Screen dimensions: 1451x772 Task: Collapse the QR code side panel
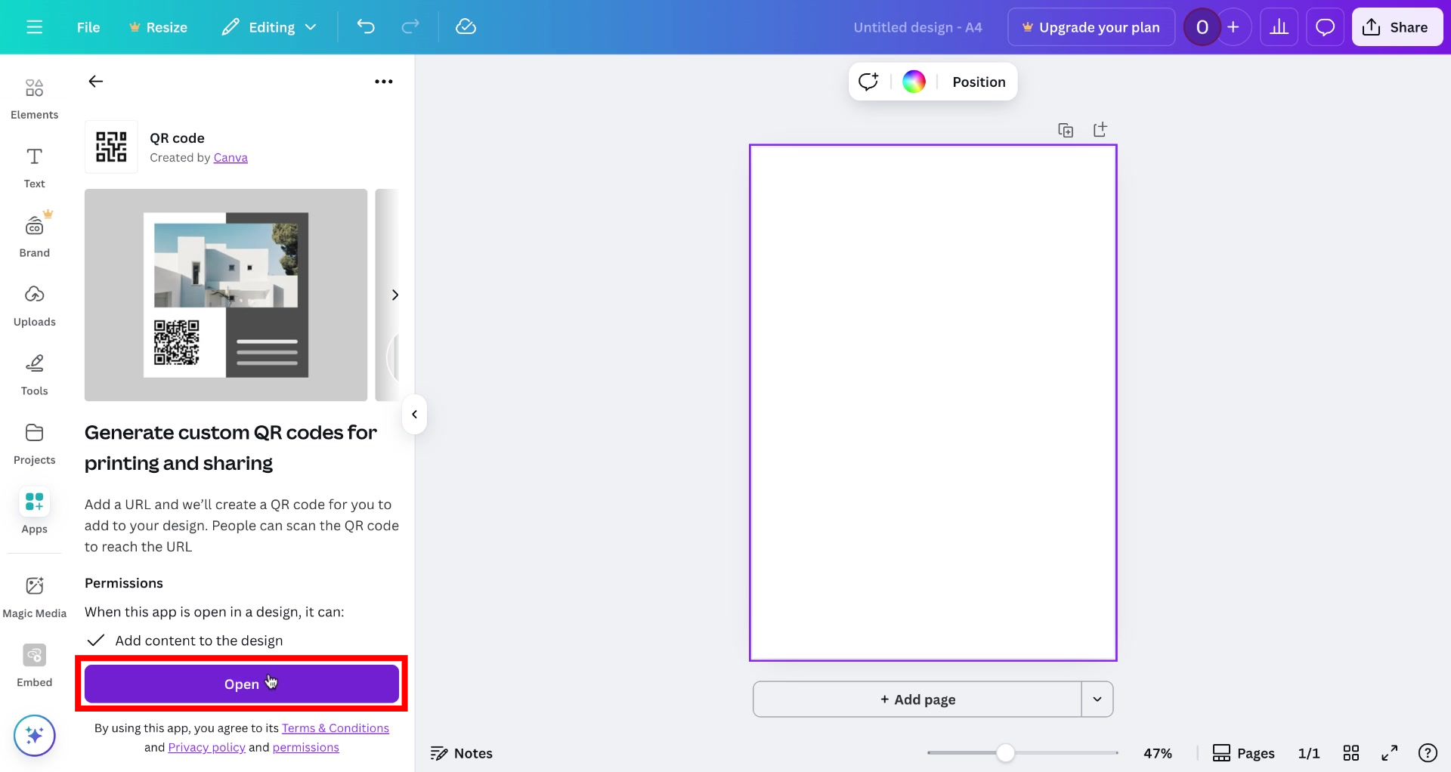414,414
